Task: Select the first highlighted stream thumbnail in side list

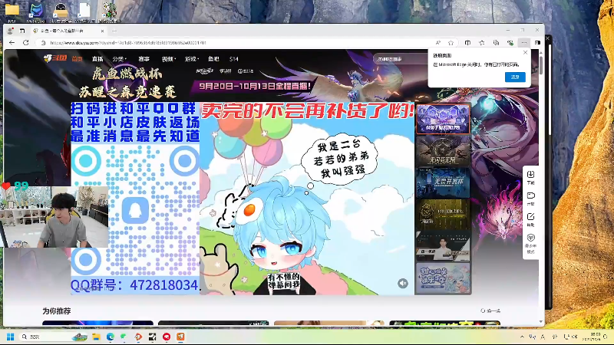Action: [443, 119]
